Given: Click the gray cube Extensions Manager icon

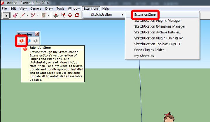Looking at the screenshot, I should (x=36, y=41).
